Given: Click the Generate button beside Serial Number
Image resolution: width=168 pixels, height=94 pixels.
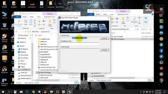Looking at the screenshot, I should coord(104,50).
